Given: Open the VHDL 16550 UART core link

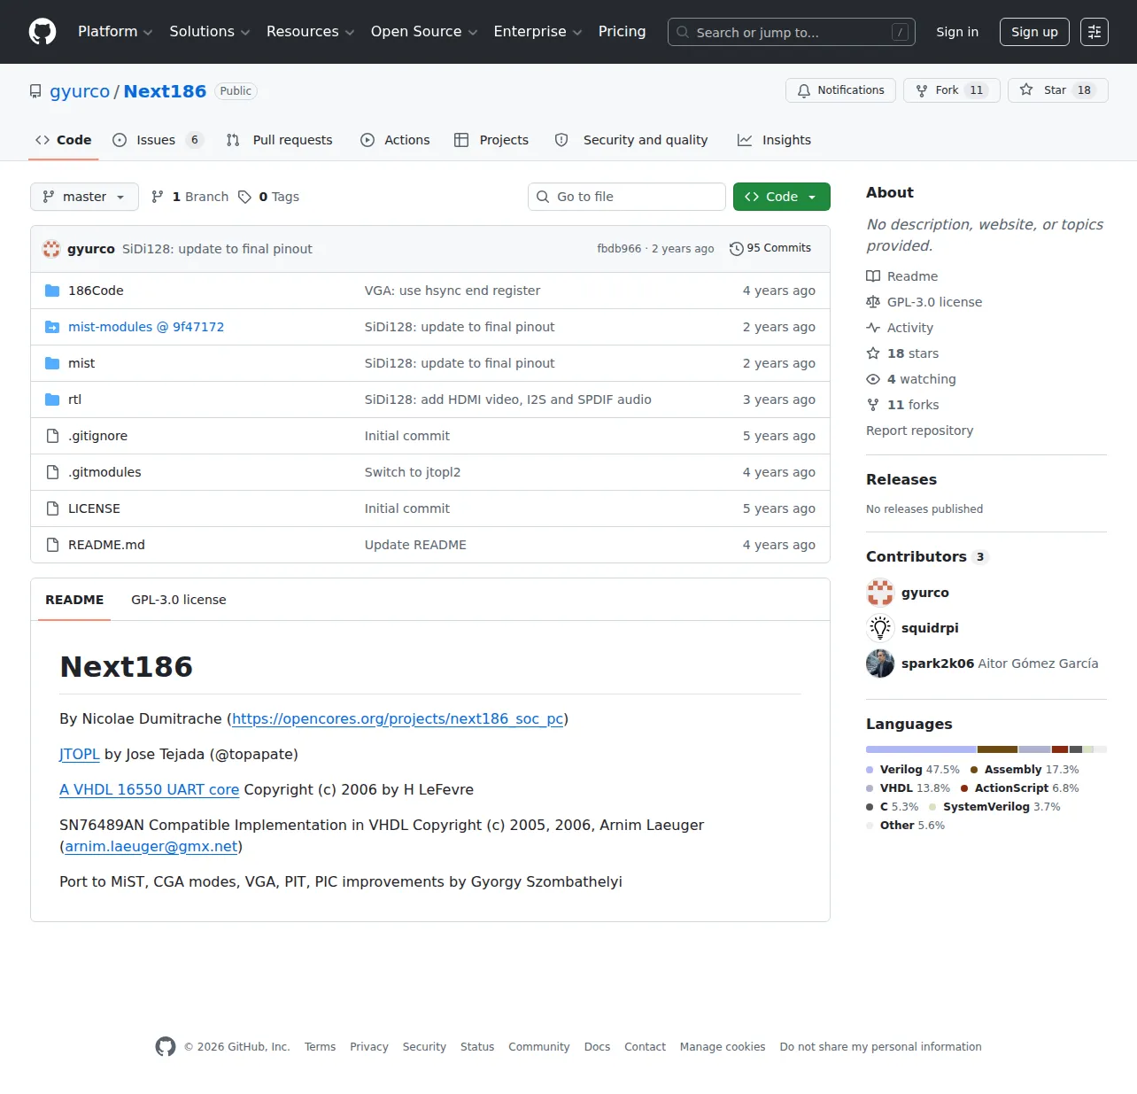Looking at the screenshot, I should [150, 789].
